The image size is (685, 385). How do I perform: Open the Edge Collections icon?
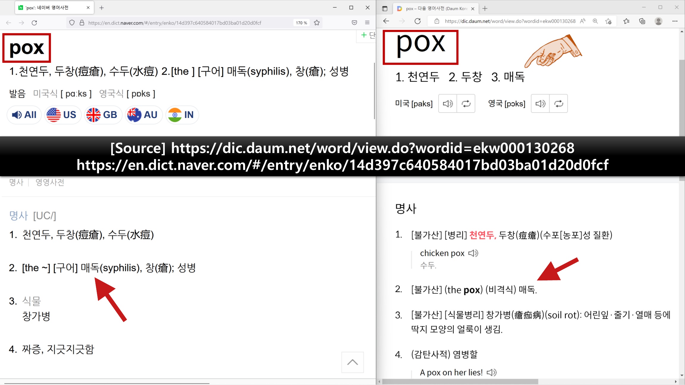(x=642, y=21)
